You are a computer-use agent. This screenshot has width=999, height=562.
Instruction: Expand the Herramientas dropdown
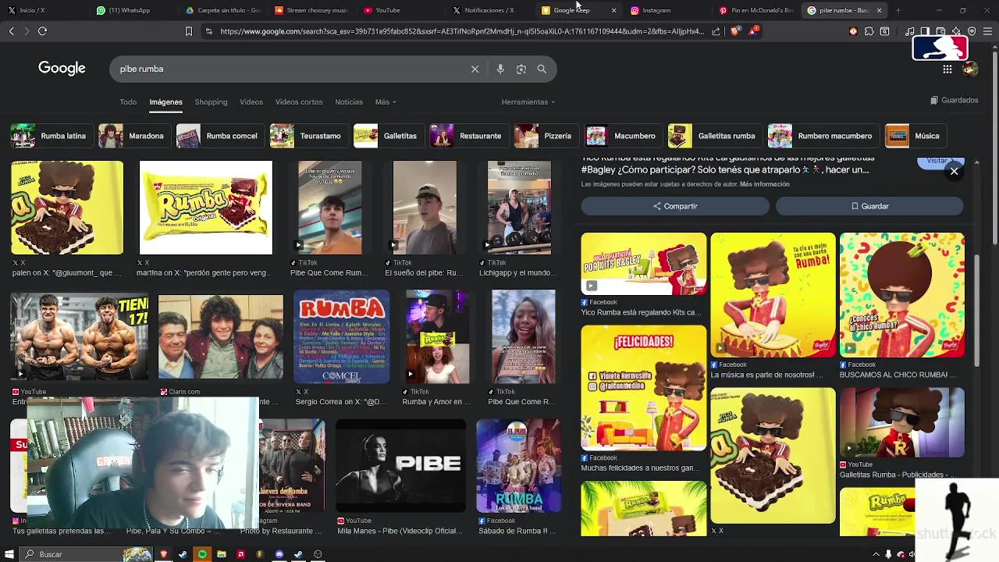528,101
